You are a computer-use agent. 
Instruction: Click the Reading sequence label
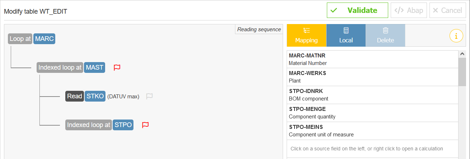[259, 29]
